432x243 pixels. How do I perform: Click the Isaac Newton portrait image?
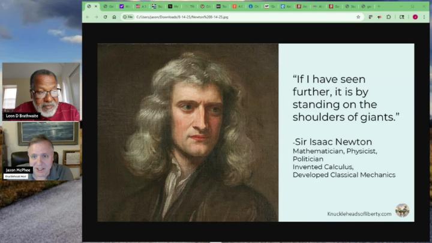tap(188, 133)
